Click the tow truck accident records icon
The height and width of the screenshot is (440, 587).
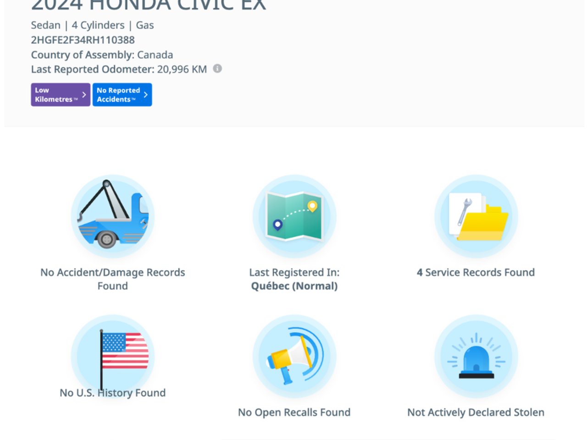[x=113, y=216]
